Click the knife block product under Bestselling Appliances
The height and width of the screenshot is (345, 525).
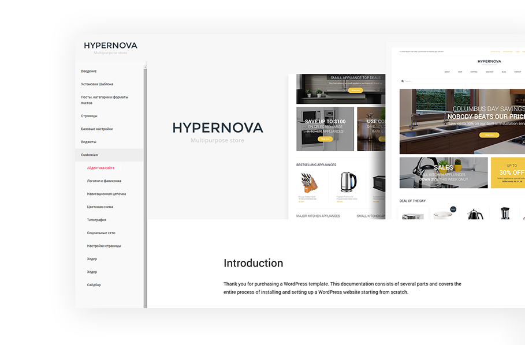pos(308,186)
